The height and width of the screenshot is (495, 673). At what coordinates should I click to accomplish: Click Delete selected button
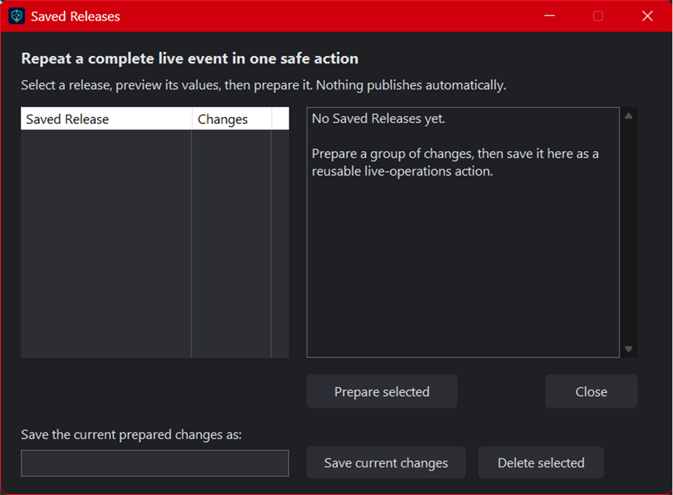(541, 462)
